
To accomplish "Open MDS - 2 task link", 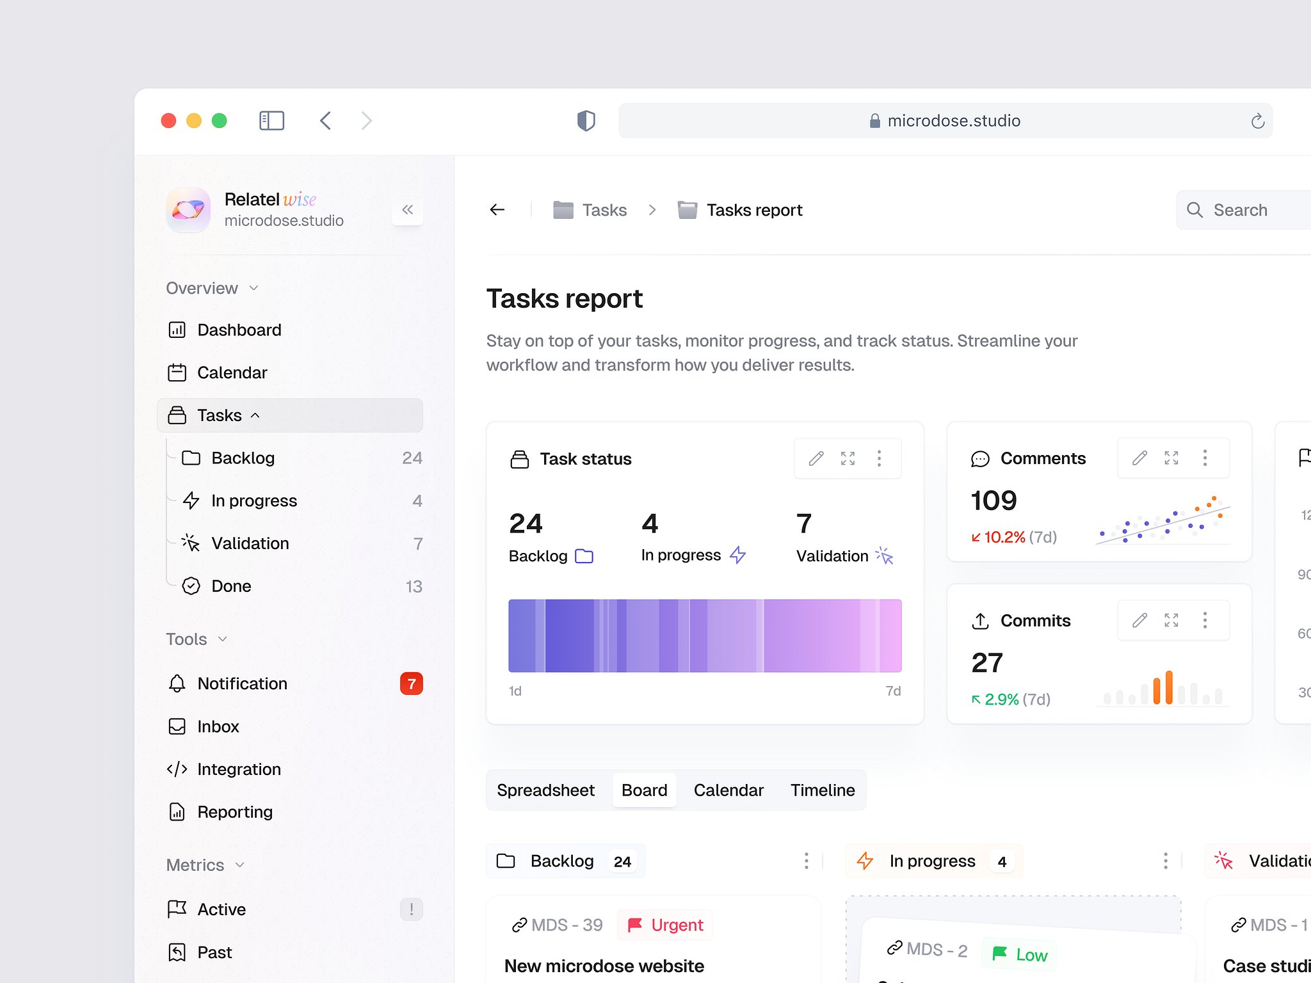I will [927, 949].
